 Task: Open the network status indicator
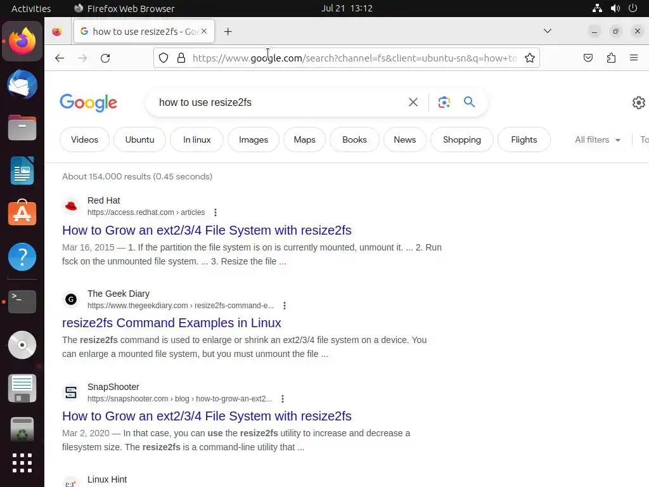(597, 8)
